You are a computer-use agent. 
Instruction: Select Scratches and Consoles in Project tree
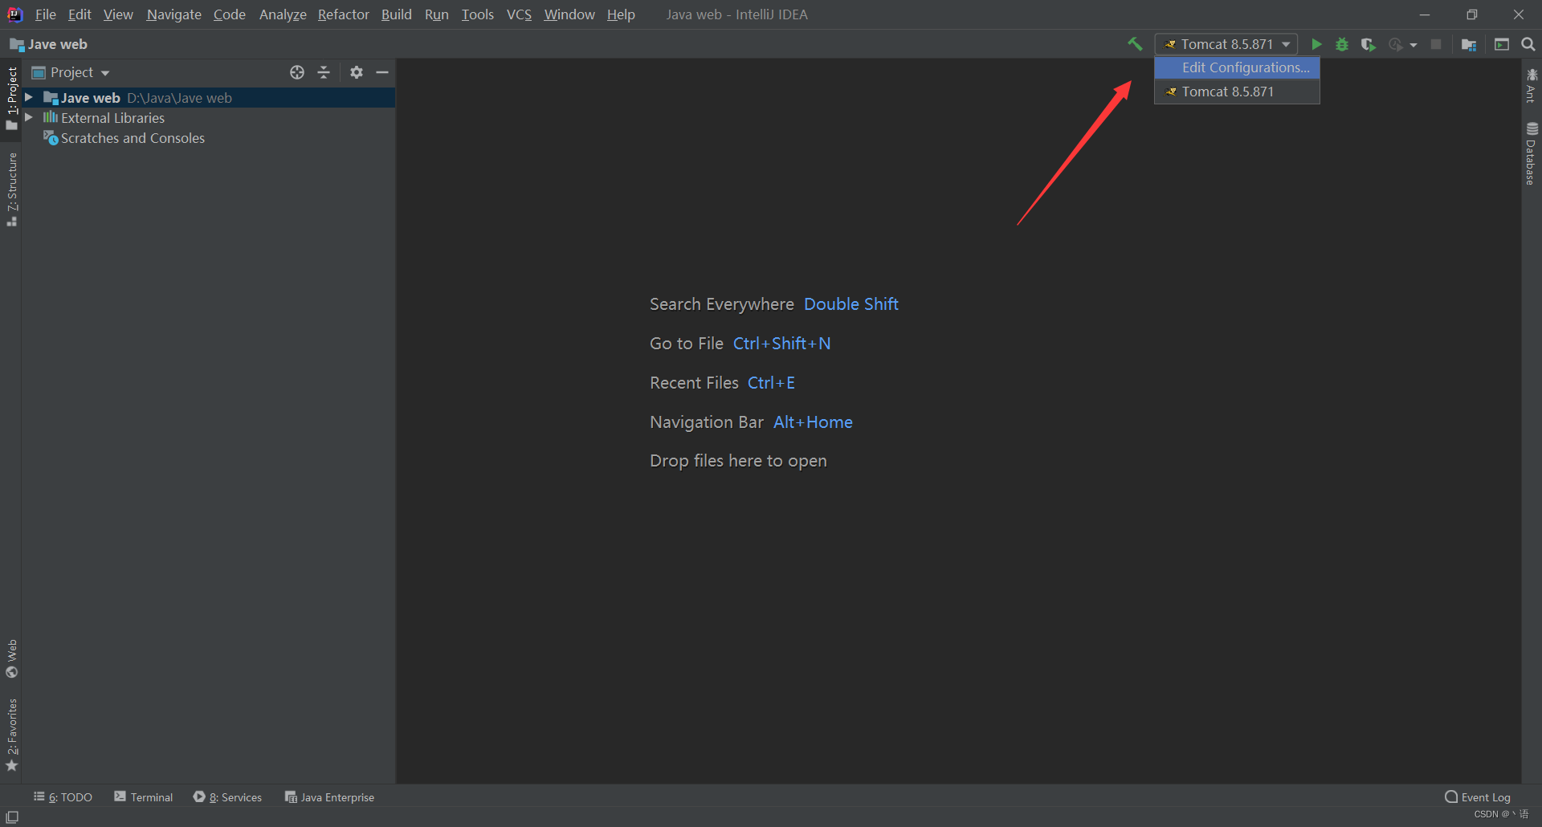pyautogui.click(x=133, y=137)
